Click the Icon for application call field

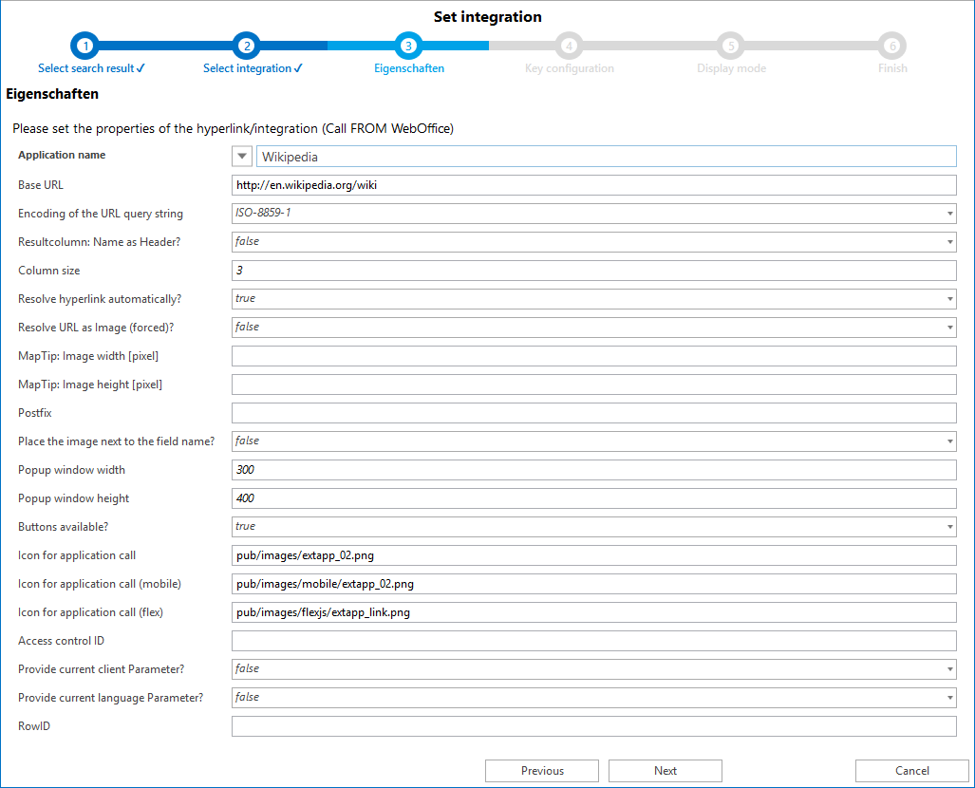(x=593, y=555)
